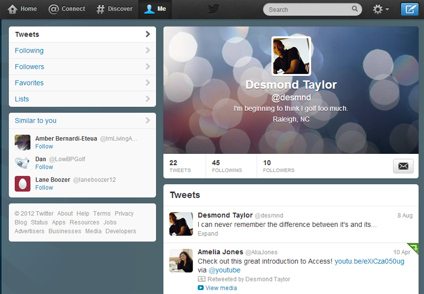Open Amelia Jones's profile name
This screenshot has width=424, height=294.
pyautogui.click(x=220, y=252)
